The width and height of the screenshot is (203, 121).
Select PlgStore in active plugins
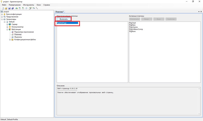click(x=132, y=31)
